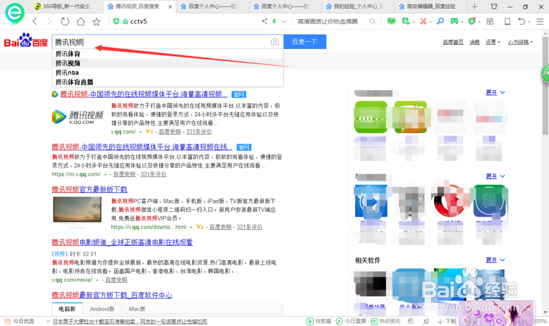Open the 百度首页 link
This screenshot has height=326, width=549.
[453, 42]
